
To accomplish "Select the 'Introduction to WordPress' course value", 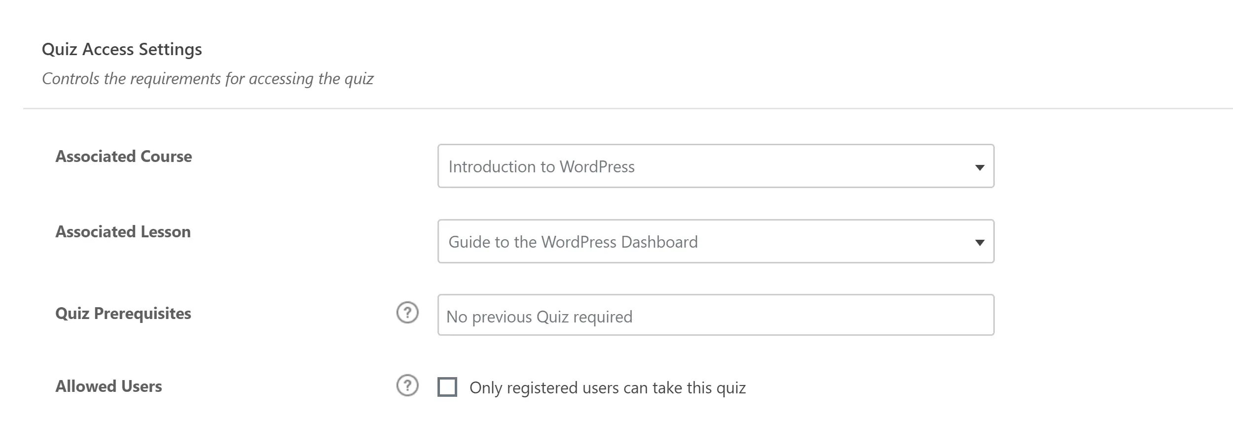I will pos(541,167).
